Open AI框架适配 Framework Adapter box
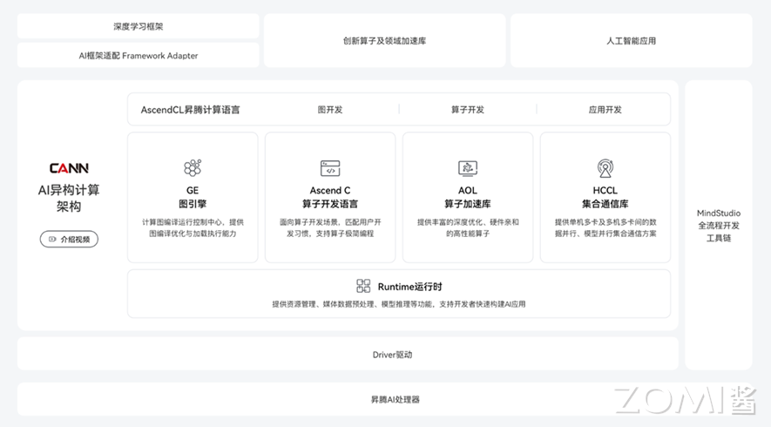The image size is (771, 427). pyautogui.click(x=139, y=55)
